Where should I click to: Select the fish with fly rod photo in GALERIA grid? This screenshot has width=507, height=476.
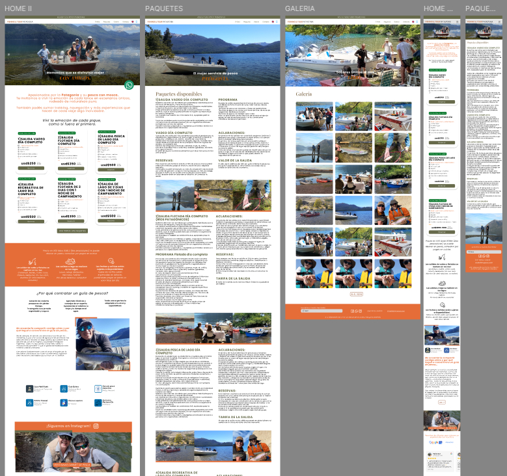[353, 148]
